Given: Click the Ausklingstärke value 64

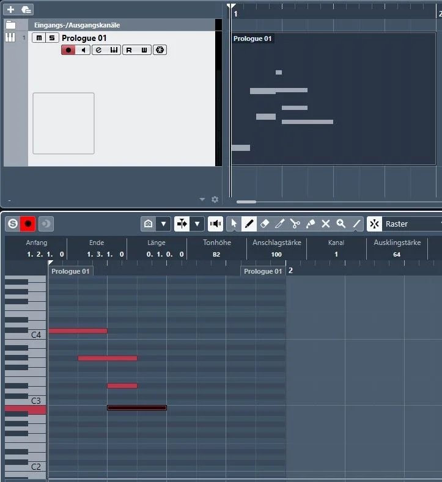Looking at the screenshot, I should tap(397, 254).
